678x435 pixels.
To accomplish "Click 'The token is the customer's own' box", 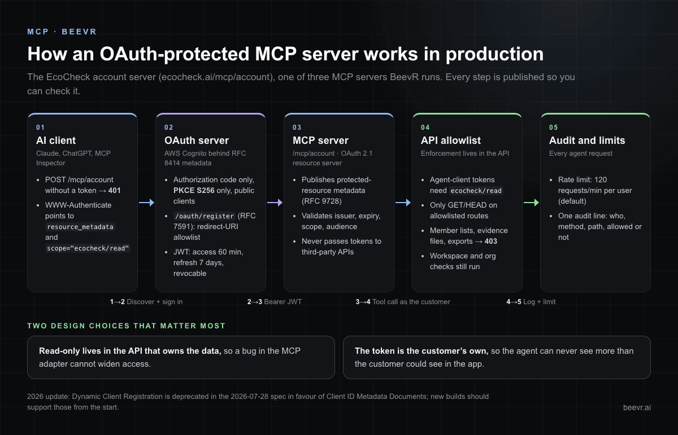I will tap(497, 357).
